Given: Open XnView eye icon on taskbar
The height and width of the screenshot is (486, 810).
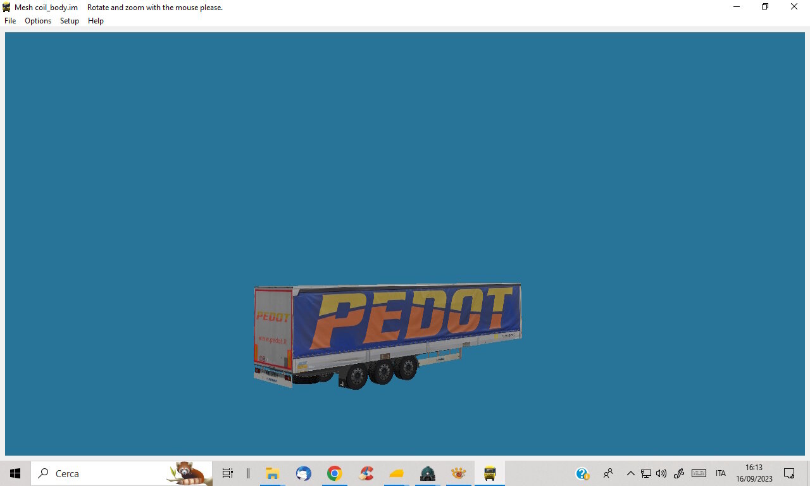Looking at the screenshot, I should pyautogui.click(x=459, y=473).
